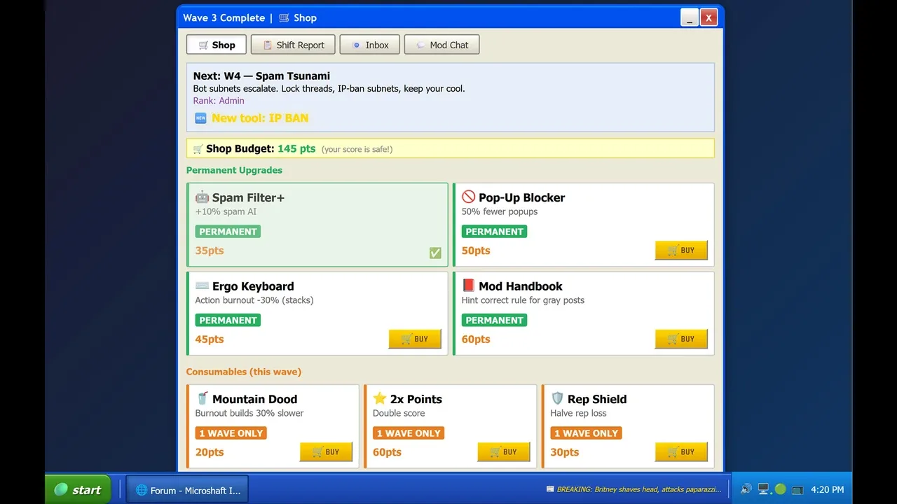
Task: Open the Mod Chat tab
Action: pos(441,45)
